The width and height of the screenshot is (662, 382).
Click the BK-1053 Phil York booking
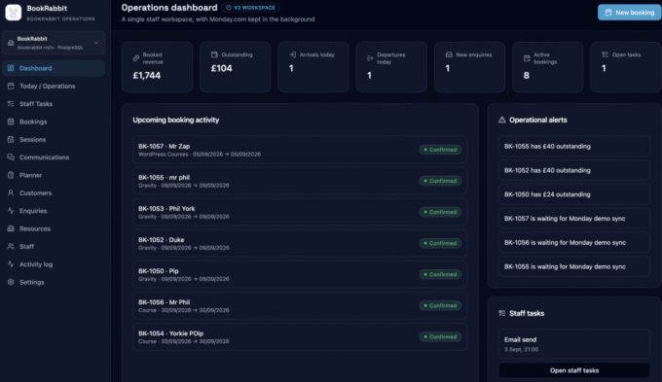[x=300, y=212]
